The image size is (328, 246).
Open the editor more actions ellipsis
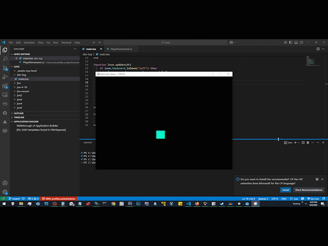coord(323,49)
